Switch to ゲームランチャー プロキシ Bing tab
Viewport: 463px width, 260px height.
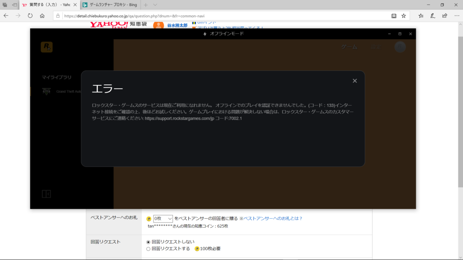(x=110, y=5)
